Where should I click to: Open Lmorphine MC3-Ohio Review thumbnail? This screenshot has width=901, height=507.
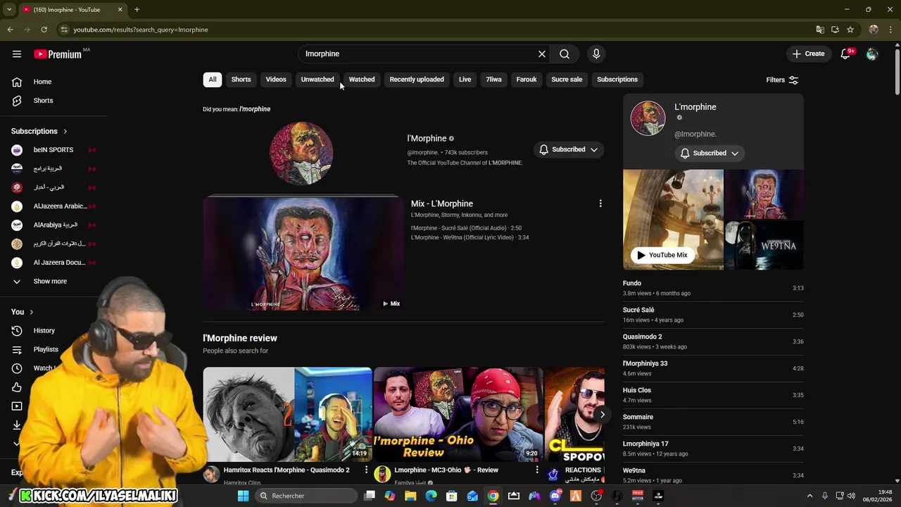(x=458, y=414)
